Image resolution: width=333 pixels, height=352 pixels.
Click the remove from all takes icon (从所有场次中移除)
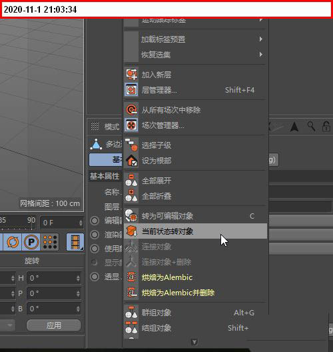click(x=131, y=110)
